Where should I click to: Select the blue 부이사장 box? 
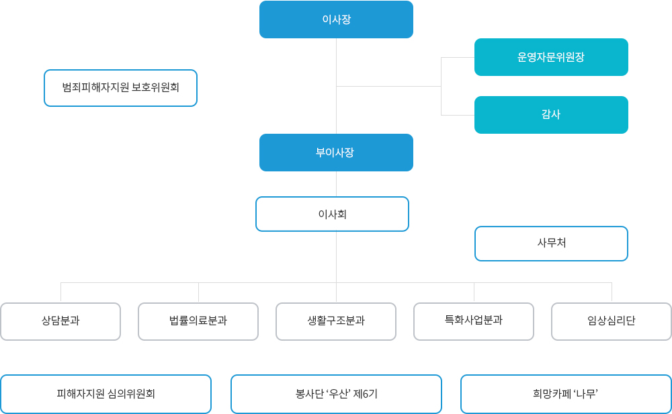pyautogui.click(x=336, y=153)
